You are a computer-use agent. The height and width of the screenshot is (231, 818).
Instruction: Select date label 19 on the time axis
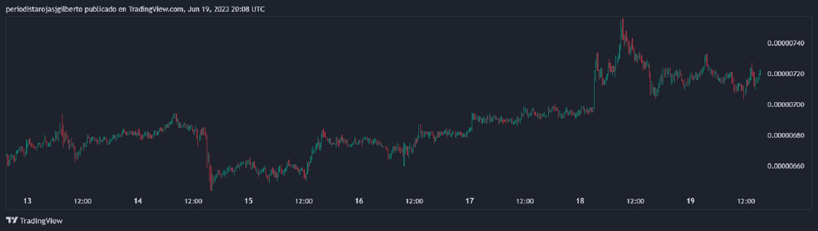pos(691,201)
